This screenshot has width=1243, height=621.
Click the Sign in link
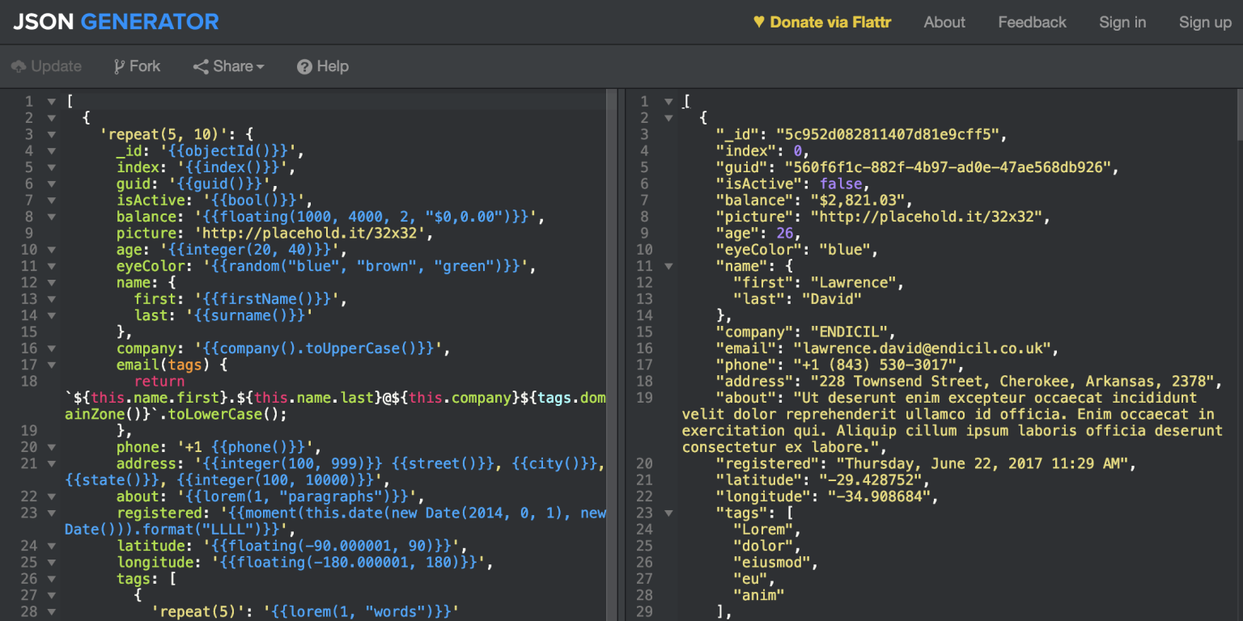click(x=1122, y=22)
